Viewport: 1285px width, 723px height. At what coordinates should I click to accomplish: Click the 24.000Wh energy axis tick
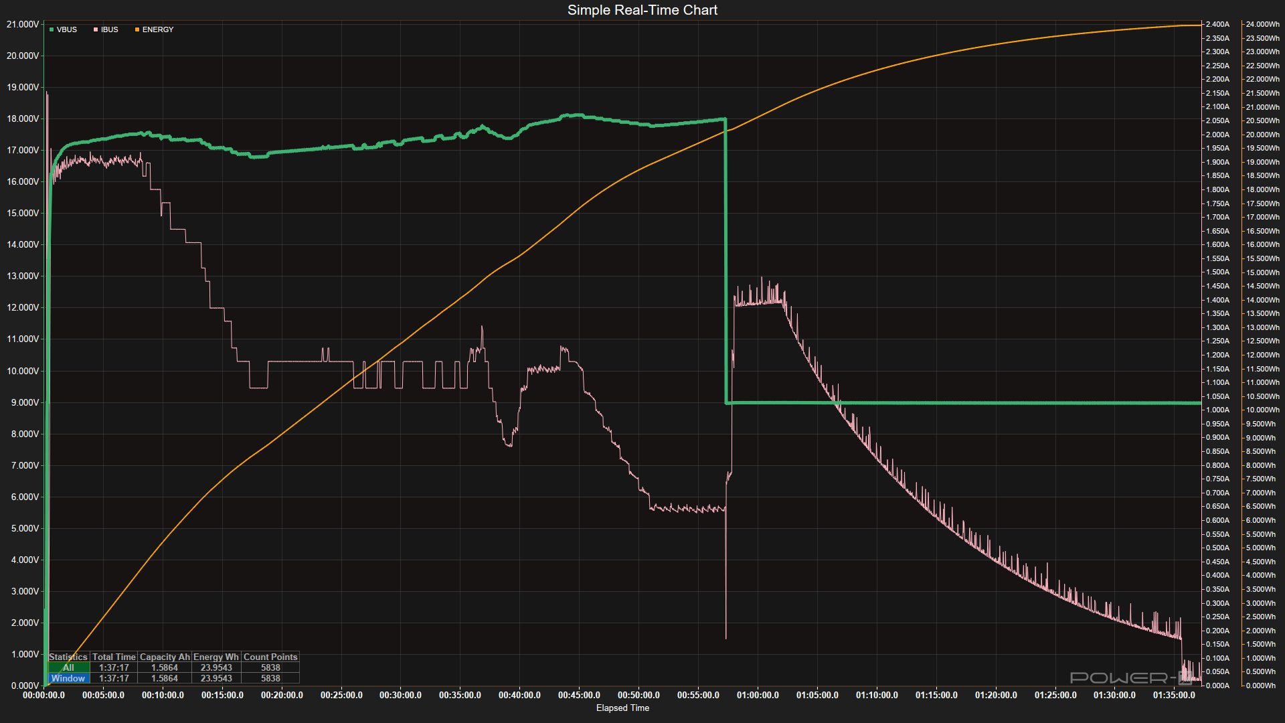[x=1262, y=24]
